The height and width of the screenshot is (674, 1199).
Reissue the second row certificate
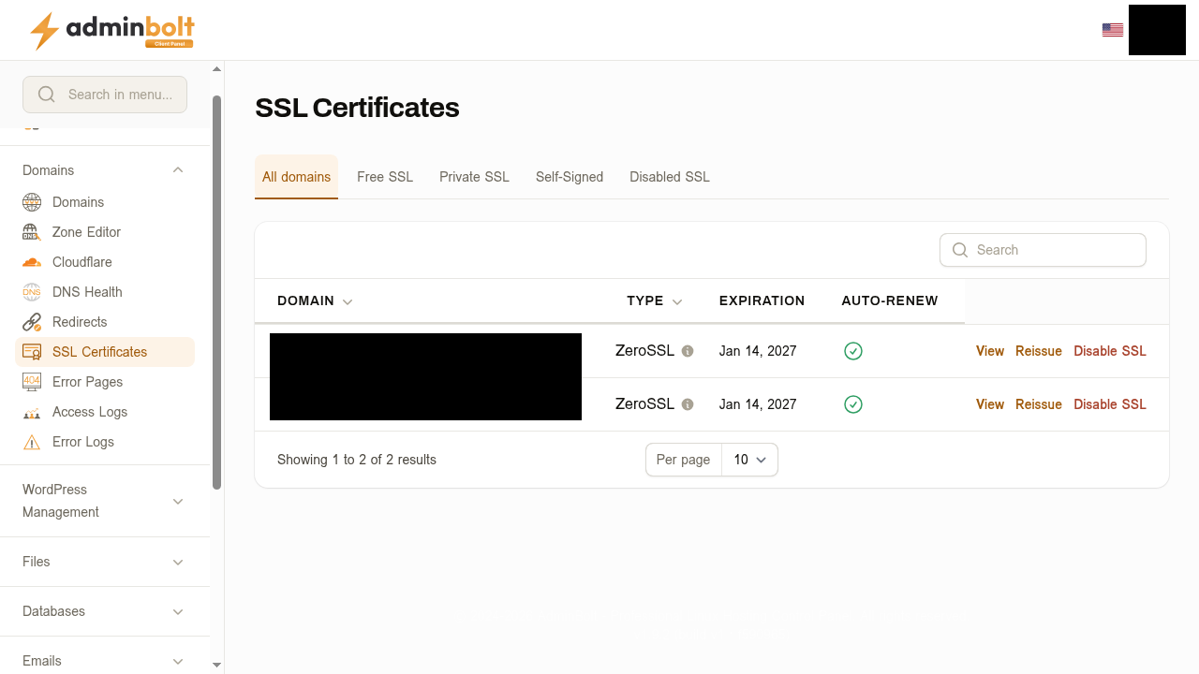point(1039,404)
